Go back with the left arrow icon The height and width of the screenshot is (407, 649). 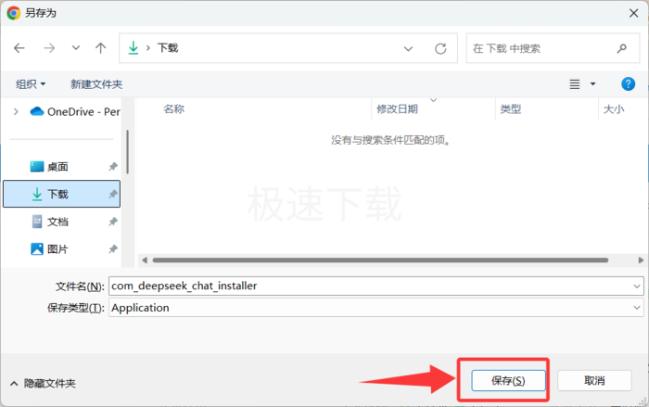pyautogui.click(x=19, y=48)
